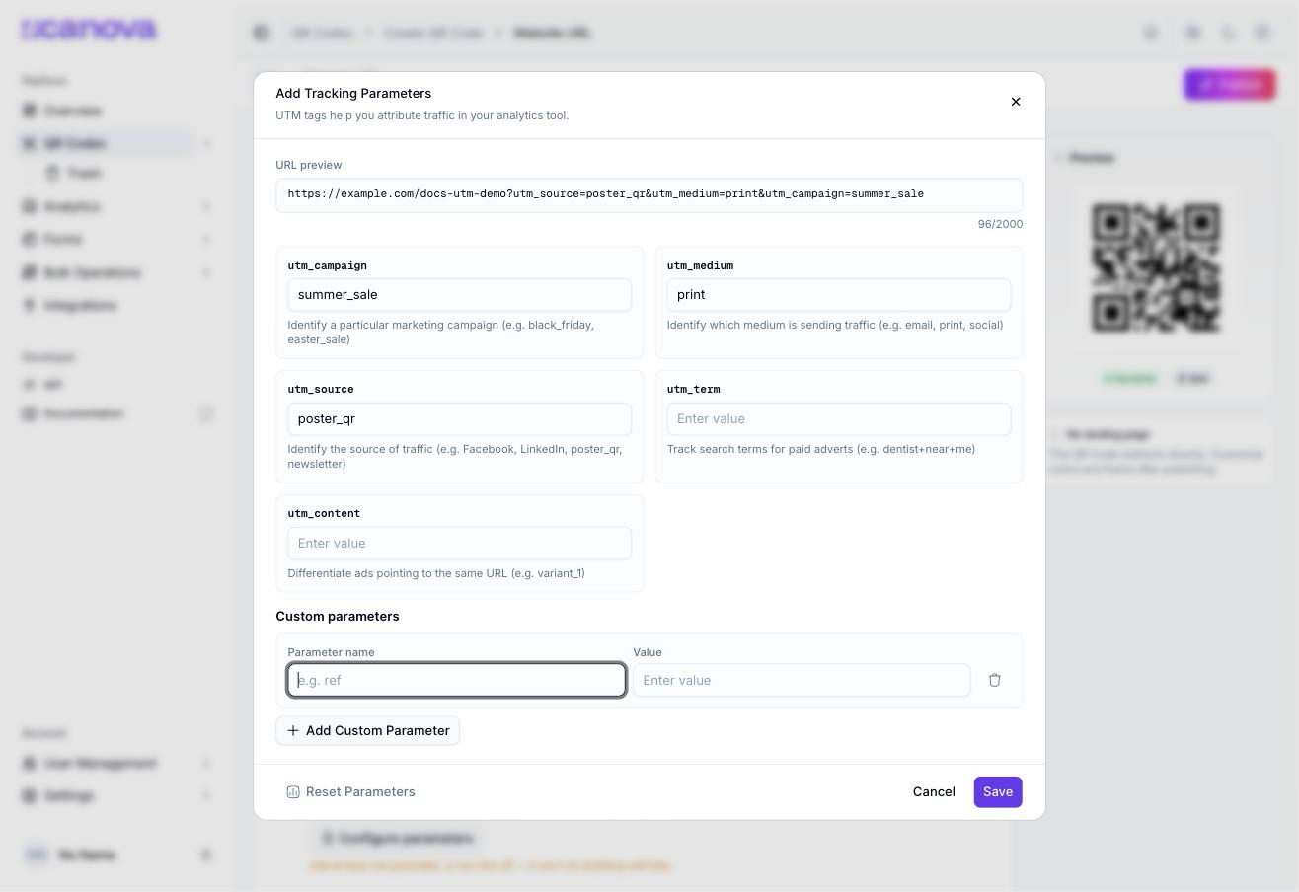Click the purple Publish button behind dialog
Viewport: 1299px width, 892px height.
pyautogui.click(x=1230, y=84)
